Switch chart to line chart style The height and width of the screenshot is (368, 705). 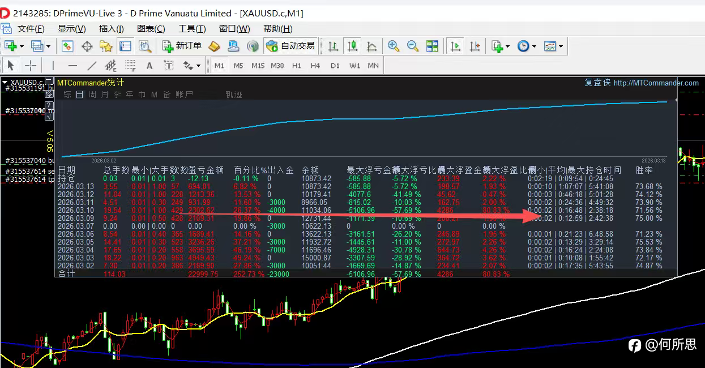(x=371, y=46)
